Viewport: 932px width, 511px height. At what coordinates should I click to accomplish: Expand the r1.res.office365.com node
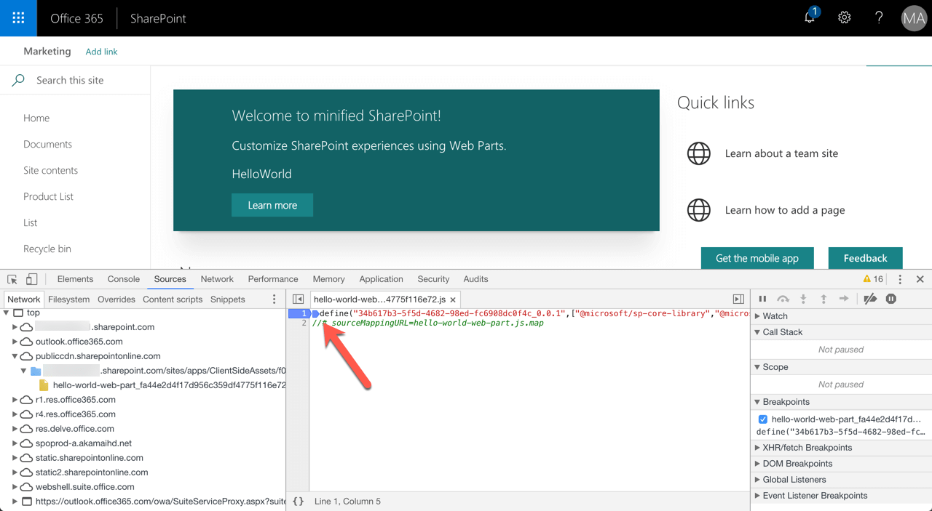(x=15, y=400)
